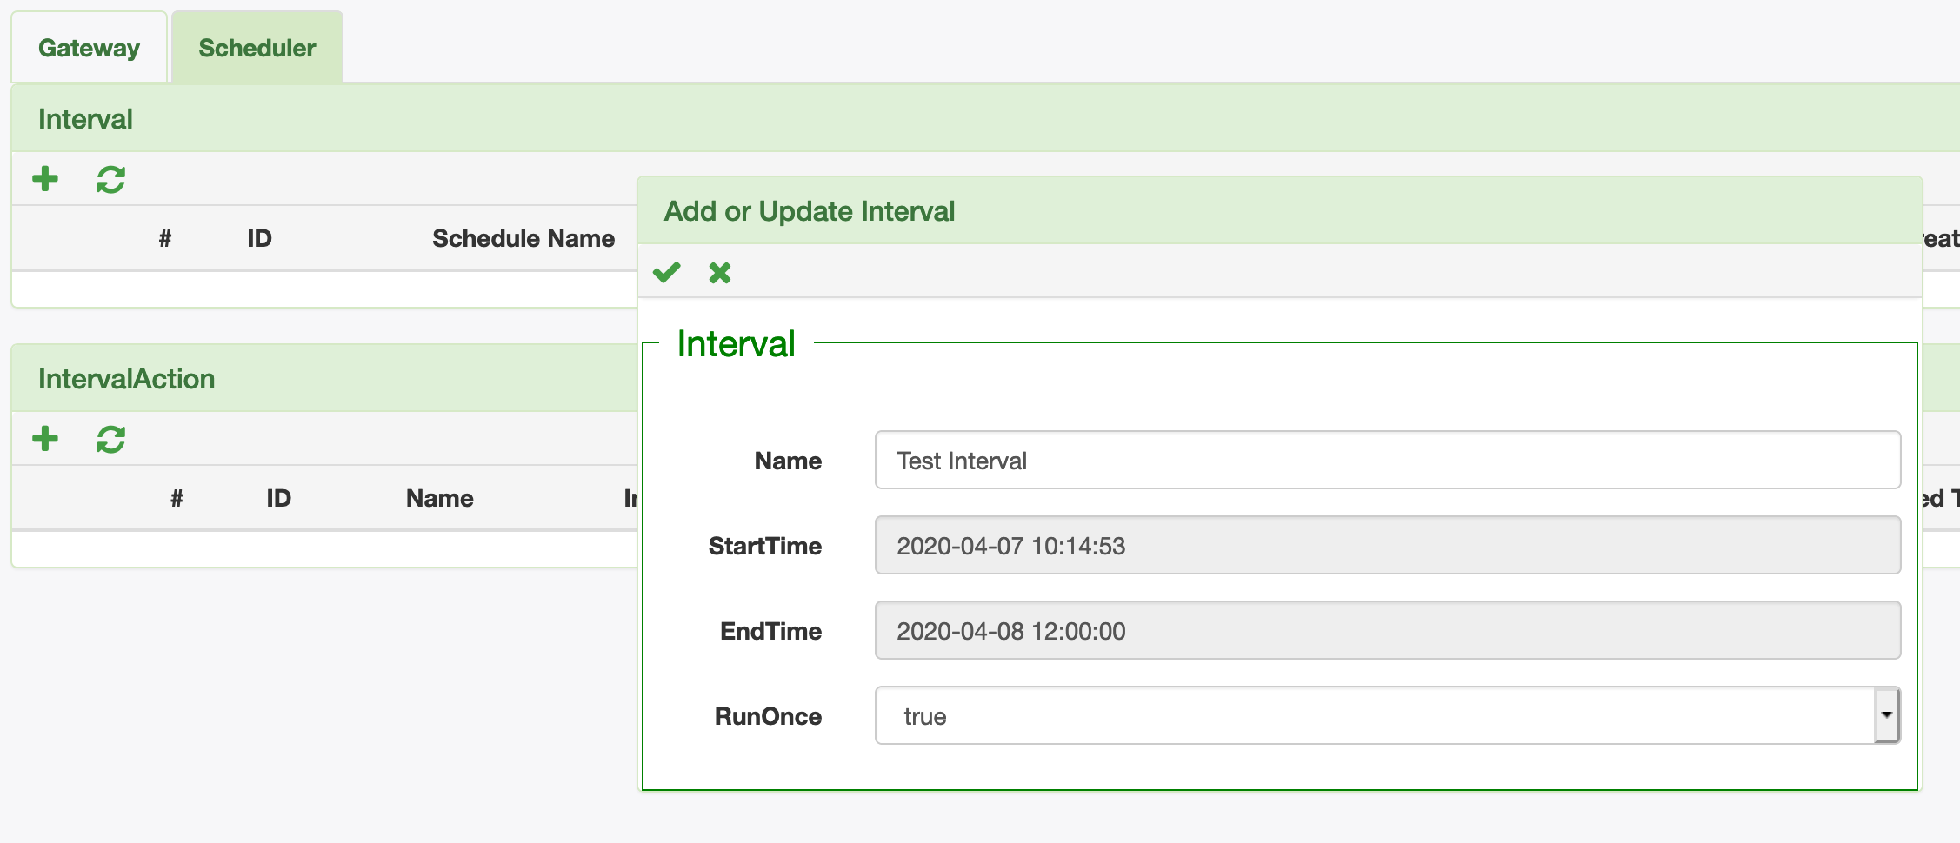The height and width of the screenshot is (843, 1960).
Task: Refresh the IntervalAction list
Action: coord(110,439)
